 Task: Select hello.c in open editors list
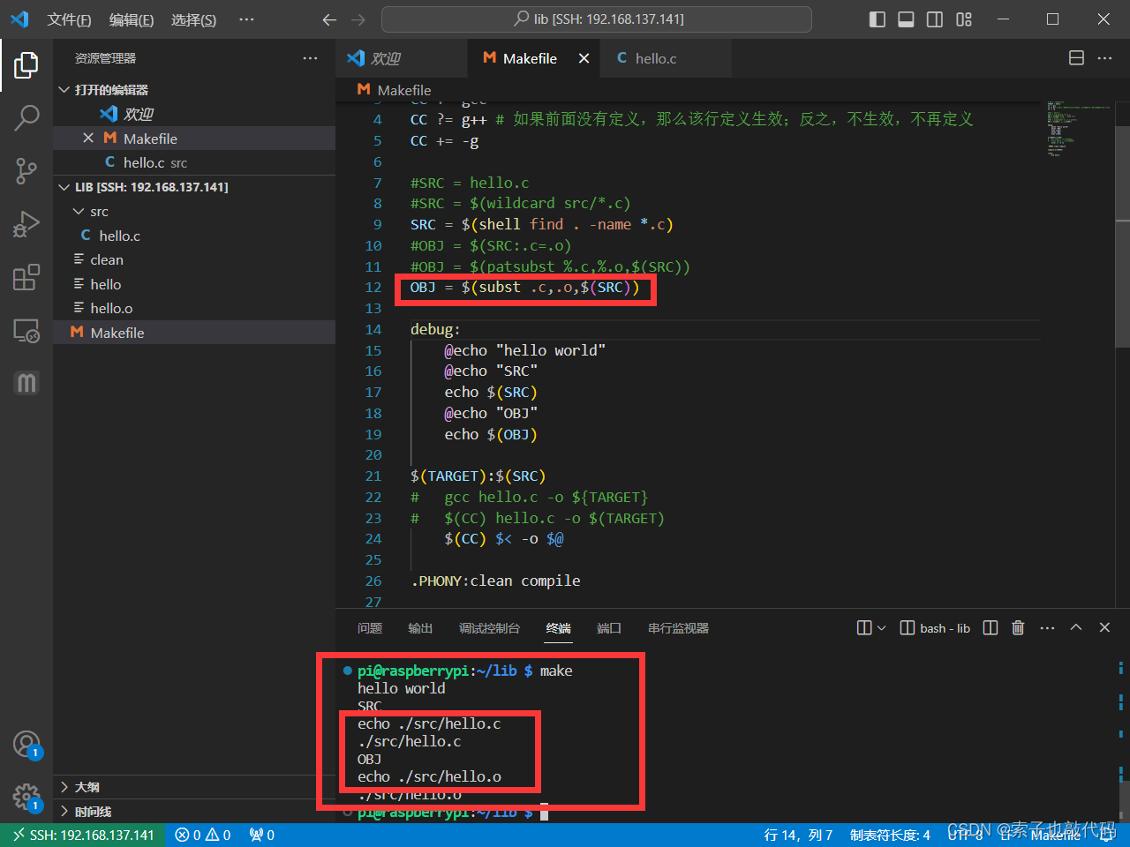click(x=194, y=162)
